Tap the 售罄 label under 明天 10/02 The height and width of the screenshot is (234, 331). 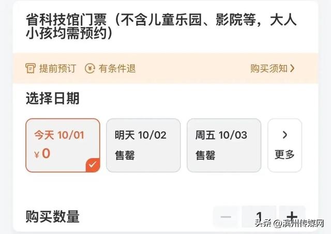click(x=125, y=155)
